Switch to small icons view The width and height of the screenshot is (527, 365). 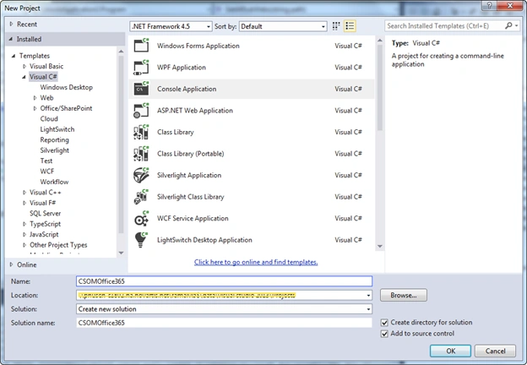tap(336, 26)
